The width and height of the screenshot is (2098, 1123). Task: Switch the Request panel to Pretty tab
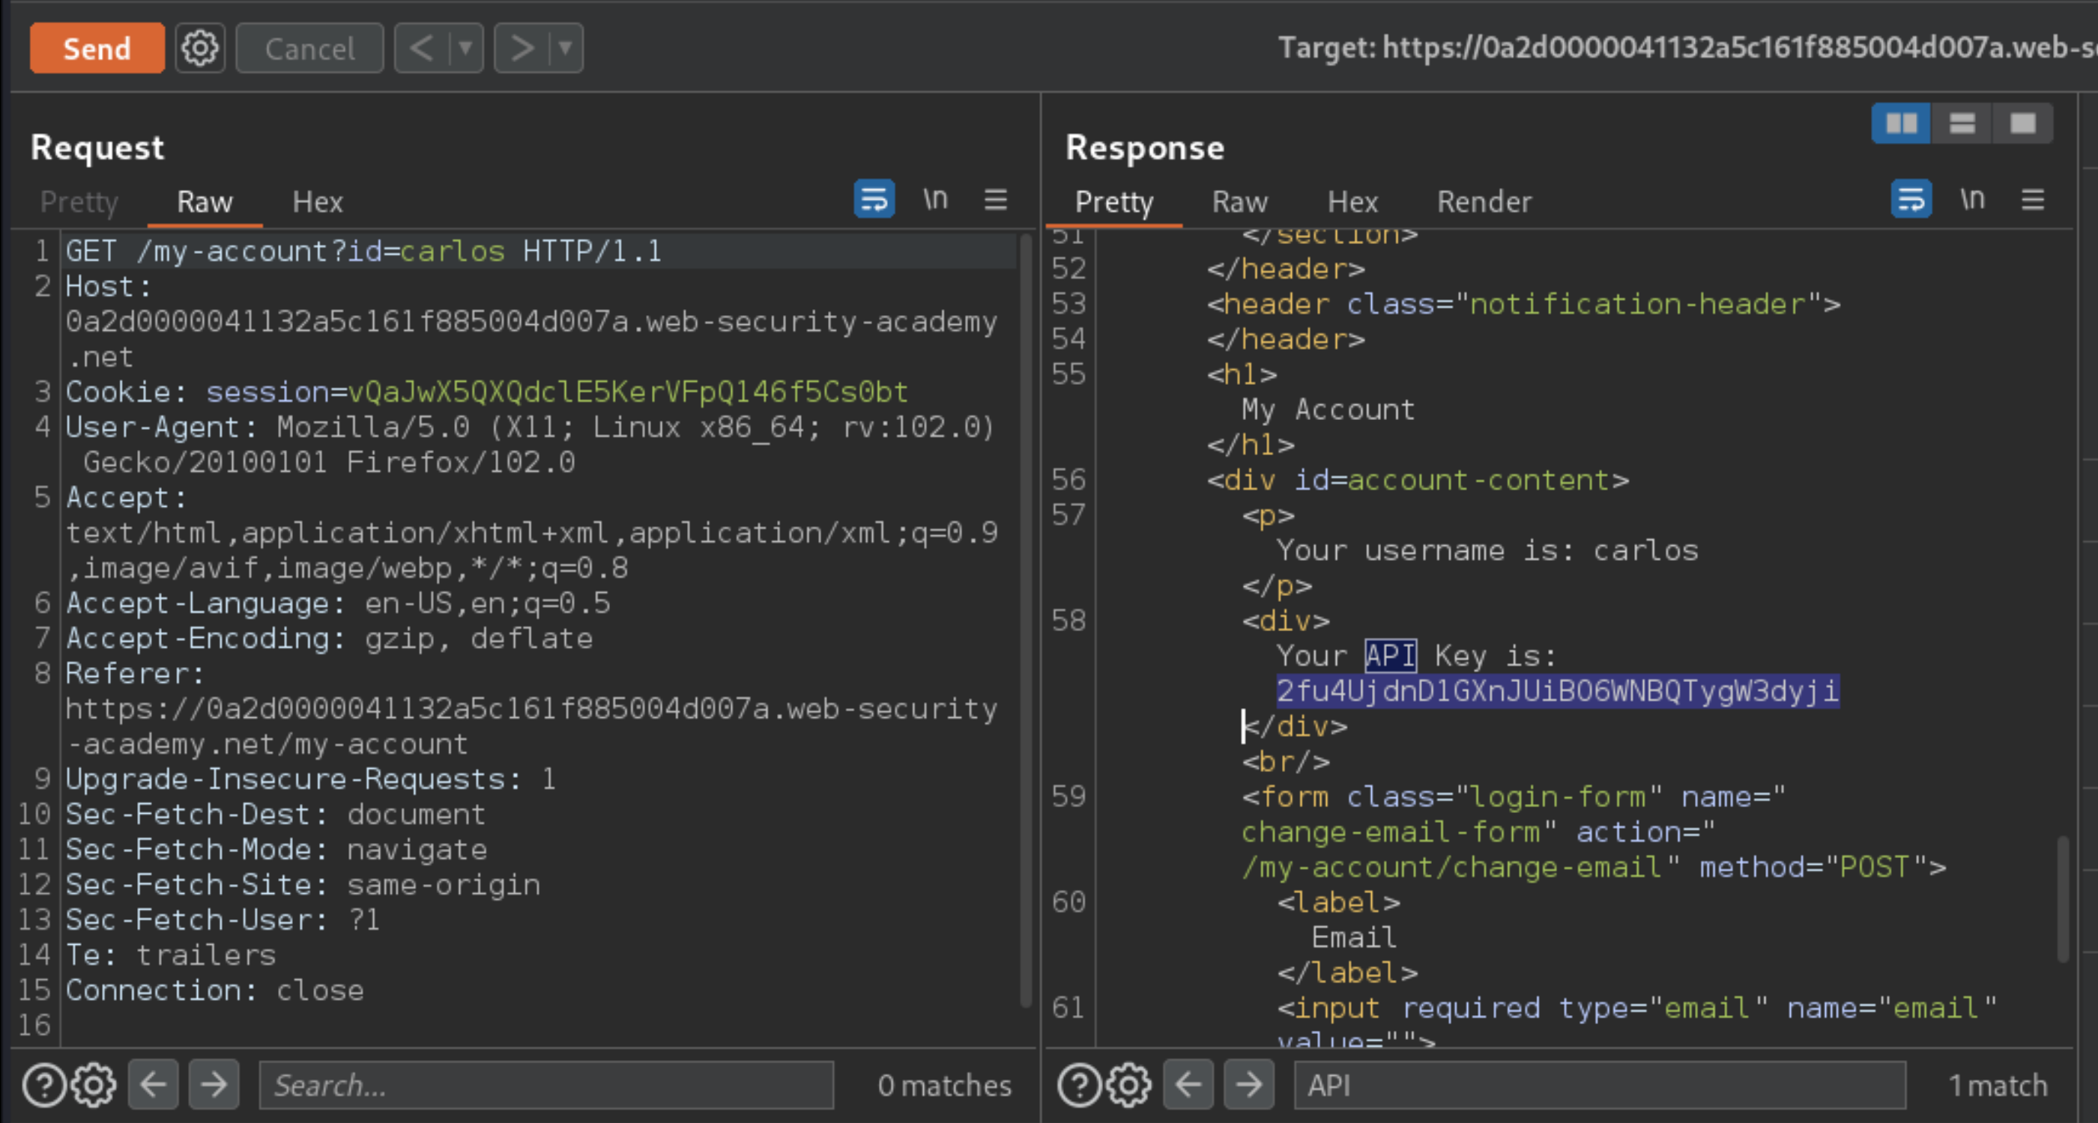point(79,202)
